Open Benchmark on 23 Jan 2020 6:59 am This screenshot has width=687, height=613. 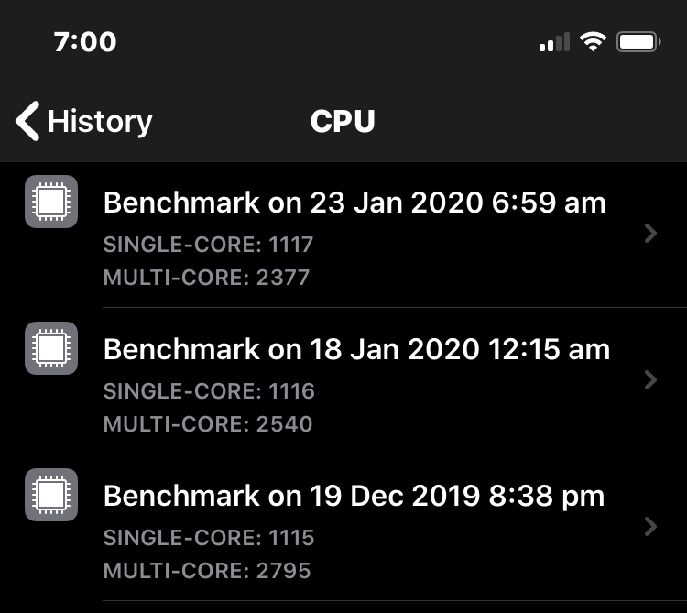point(354,203)
